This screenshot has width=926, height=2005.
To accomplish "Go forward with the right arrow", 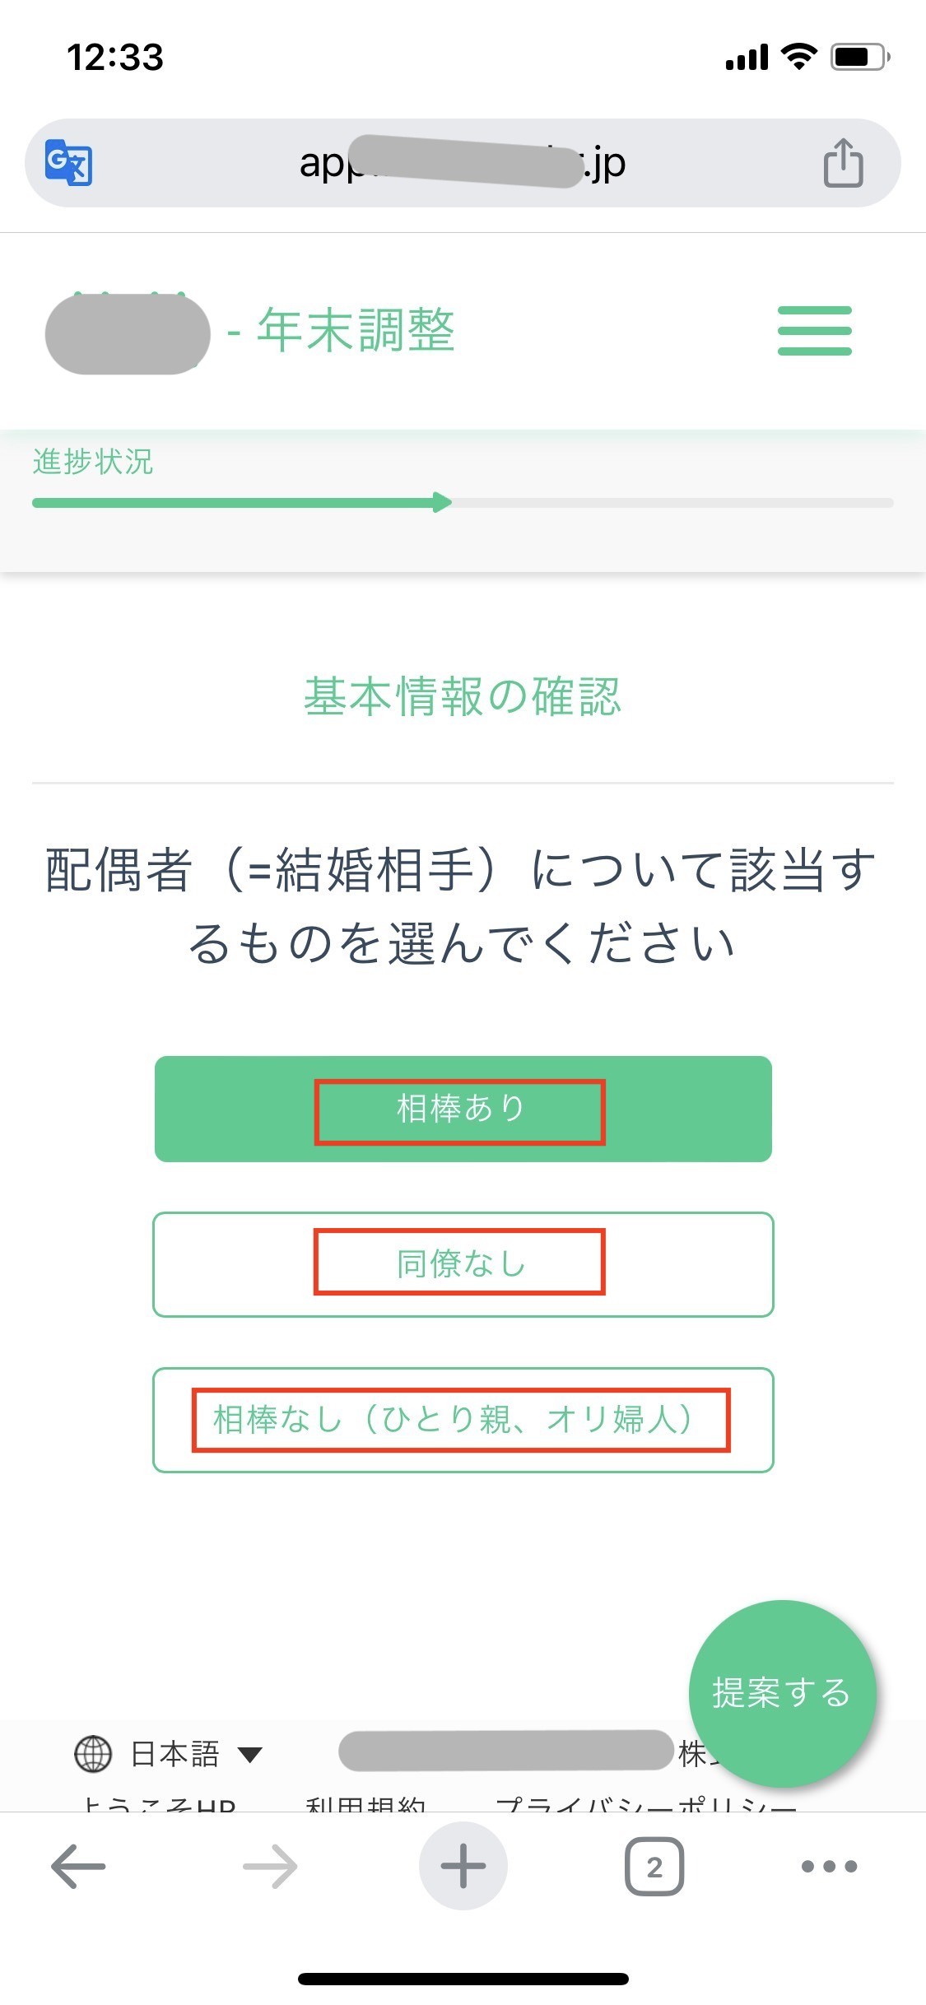I will (x=270, y=1865).
